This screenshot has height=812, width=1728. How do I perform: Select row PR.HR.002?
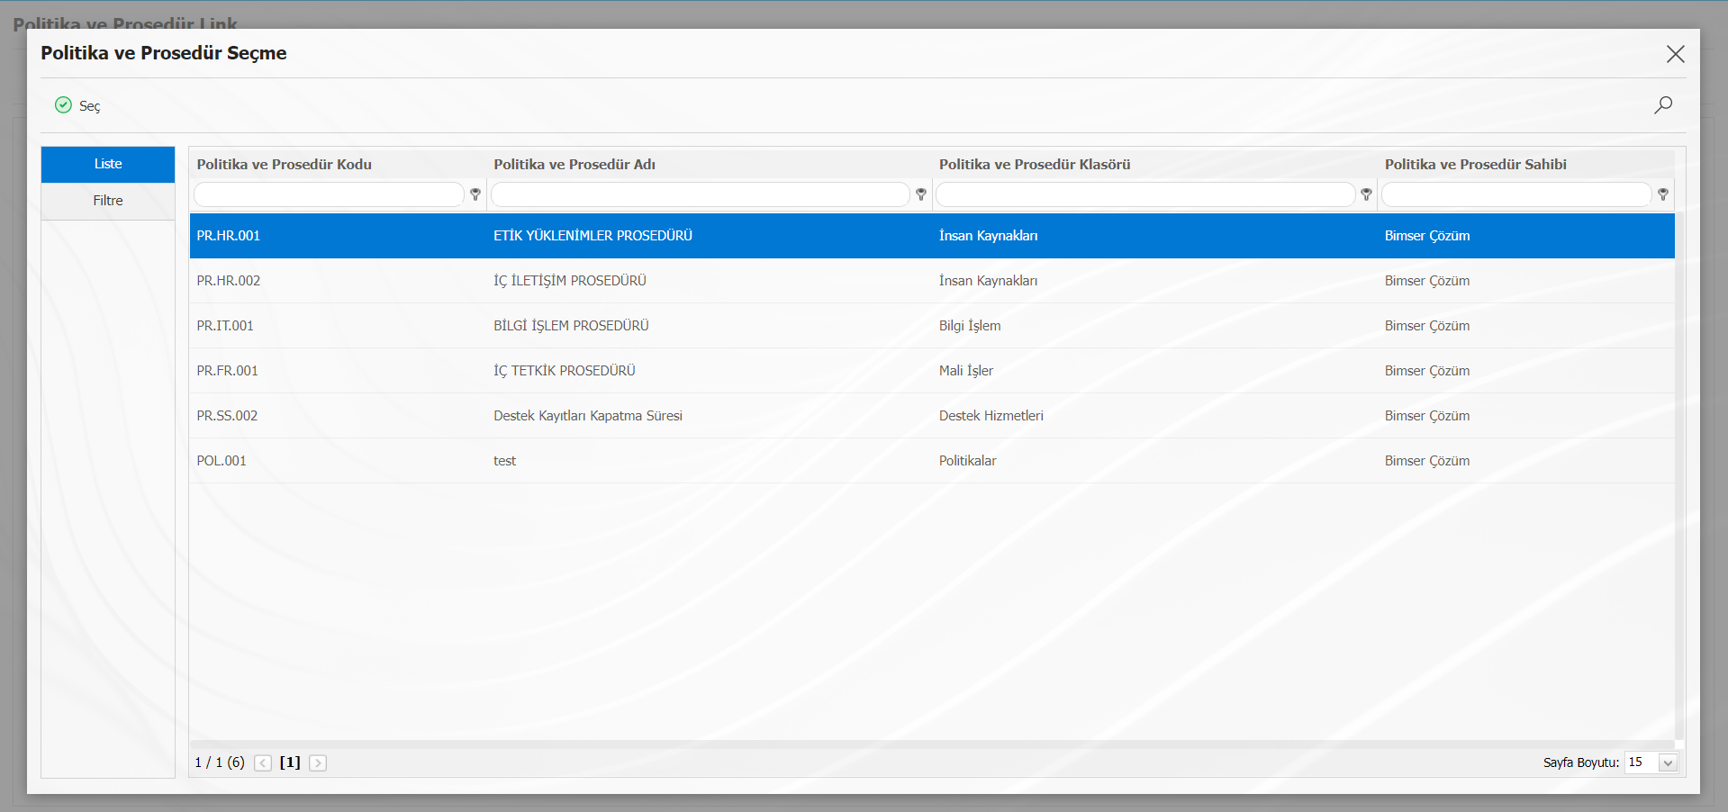coord(932,281)
